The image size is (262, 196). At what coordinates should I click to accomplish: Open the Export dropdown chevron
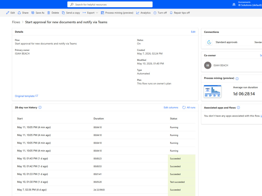97,13
